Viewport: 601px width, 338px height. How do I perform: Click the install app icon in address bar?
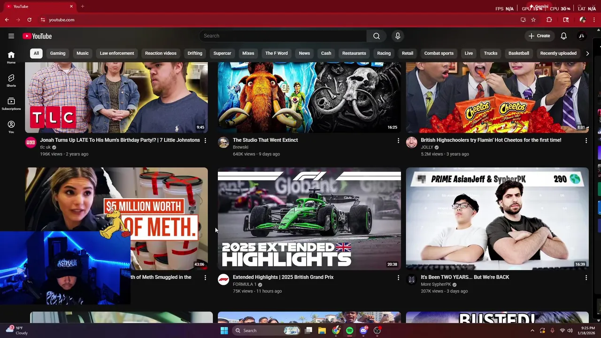pyautogui.click(x=523, y=20)
